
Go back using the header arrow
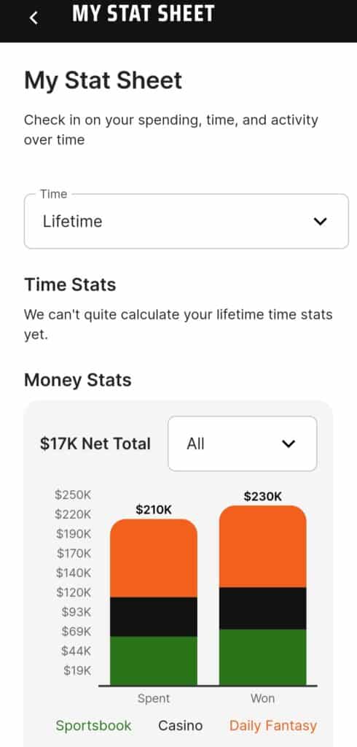(x=34, y=18)
